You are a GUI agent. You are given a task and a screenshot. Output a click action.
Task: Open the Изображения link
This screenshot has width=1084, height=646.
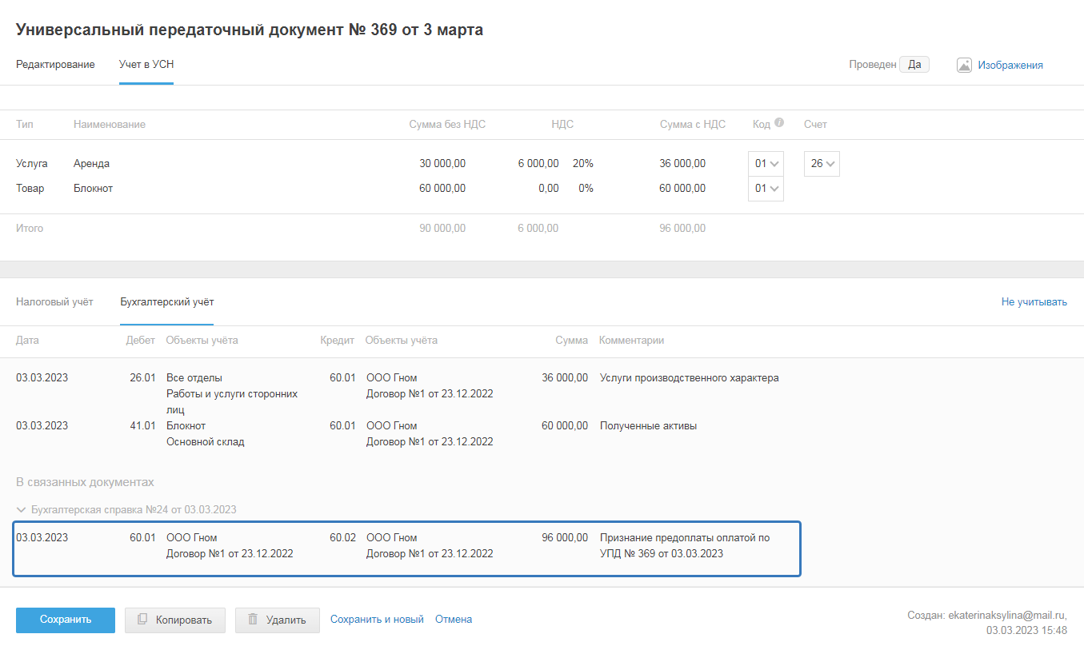click(1010, 66)
